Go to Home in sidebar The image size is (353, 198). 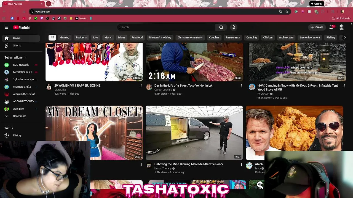(x=21, y=38)
